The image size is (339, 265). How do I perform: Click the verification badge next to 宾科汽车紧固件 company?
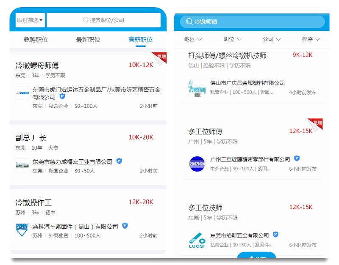click(125, 226)
